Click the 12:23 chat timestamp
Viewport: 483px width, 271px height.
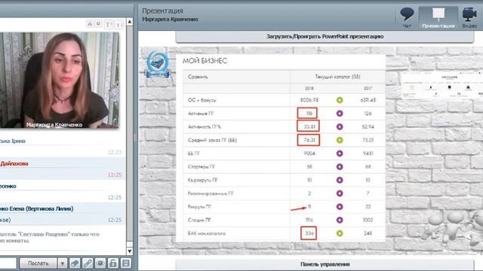point(115,152)
